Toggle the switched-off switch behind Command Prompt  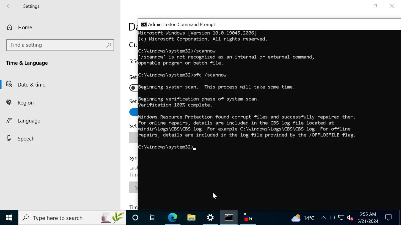tap(134, 88)
